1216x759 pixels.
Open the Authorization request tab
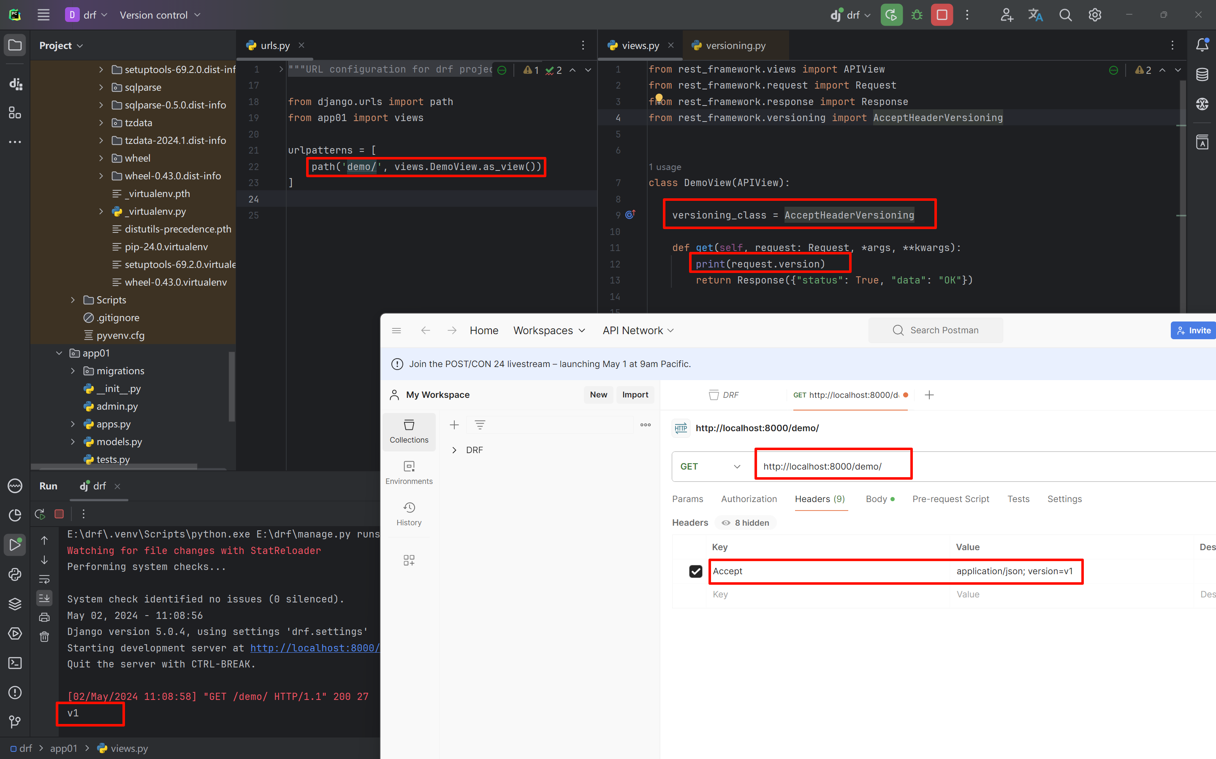(x=748, y=498)
